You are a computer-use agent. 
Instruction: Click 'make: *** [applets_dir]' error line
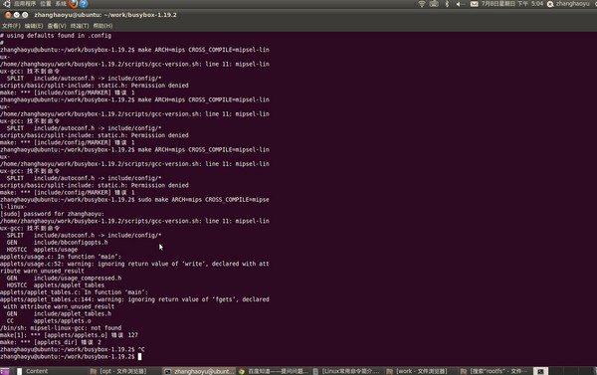(51, 342)
